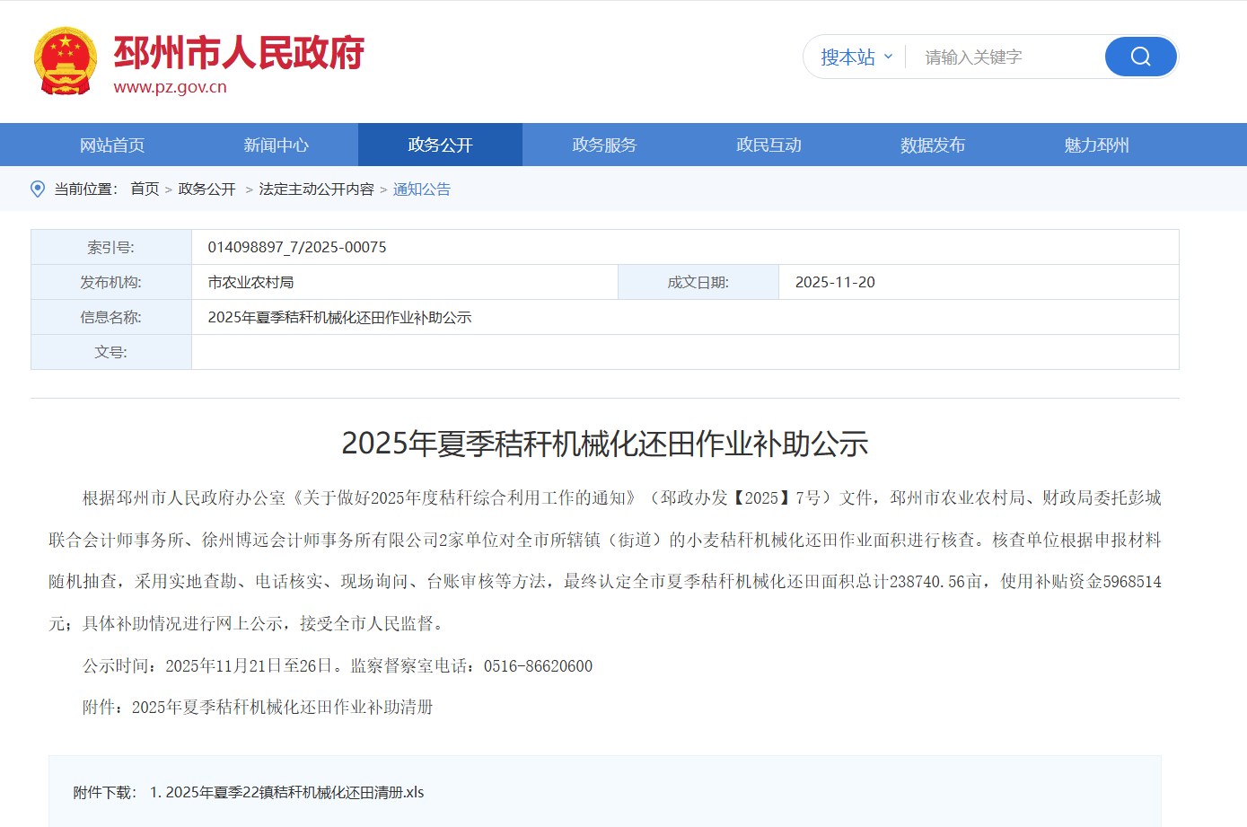Click the national emblem logo
1247x827 pixels.
(65, 61)
